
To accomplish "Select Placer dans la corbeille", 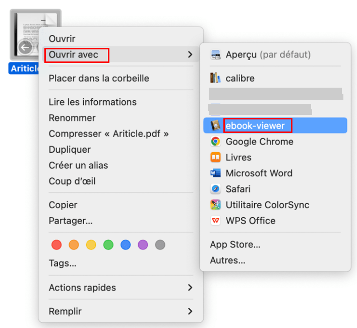I will (121, 78).
